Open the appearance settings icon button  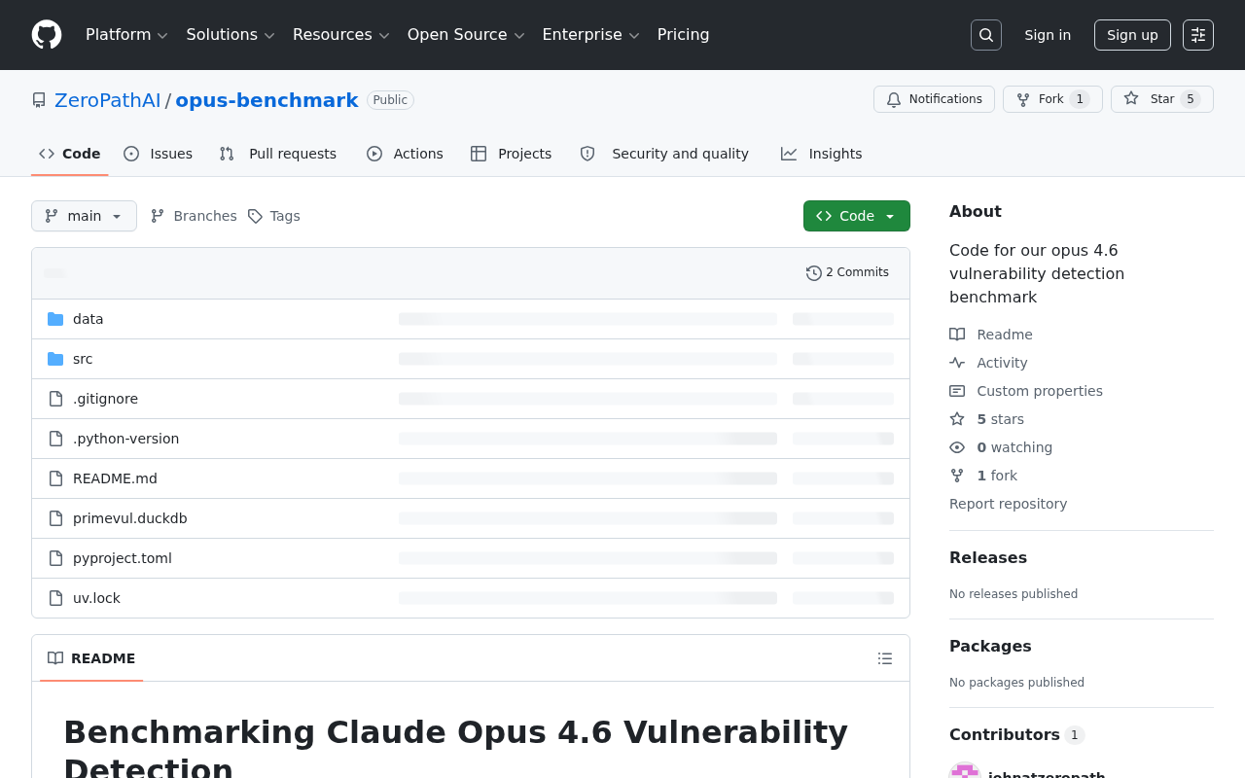pos(1198,35)
